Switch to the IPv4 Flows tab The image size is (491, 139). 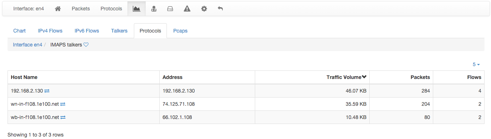coord(50,31)
